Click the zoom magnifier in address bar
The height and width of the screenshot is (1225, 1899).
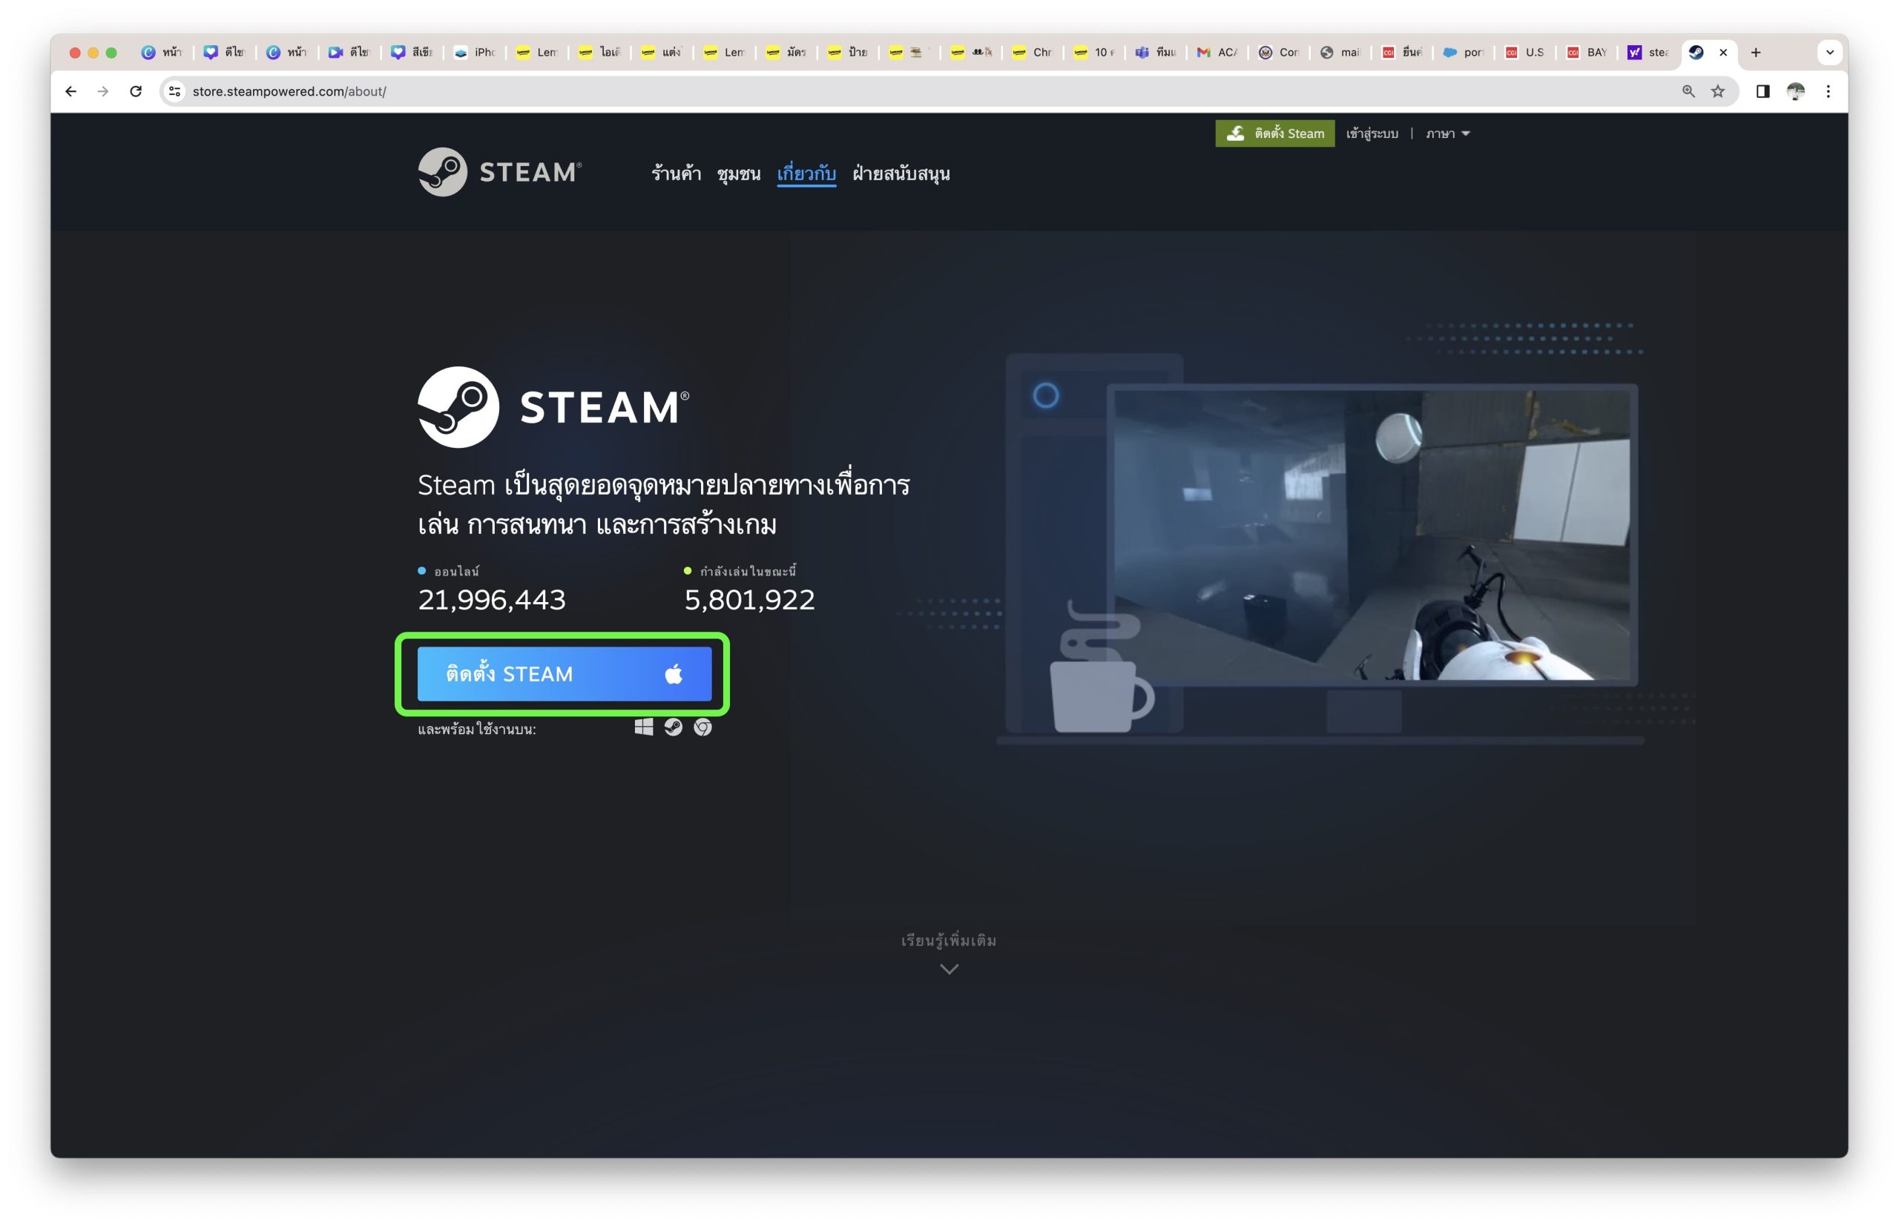[x=1688, y=91]
